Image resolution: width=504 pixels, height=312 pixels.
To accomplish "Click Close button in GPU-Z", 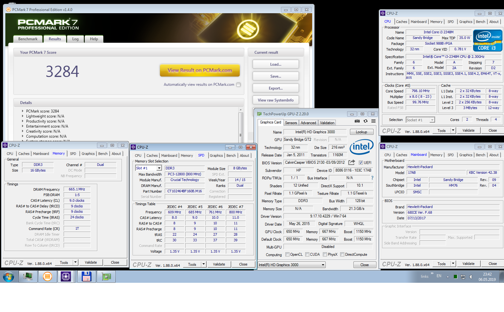I will tap(364, 265).
